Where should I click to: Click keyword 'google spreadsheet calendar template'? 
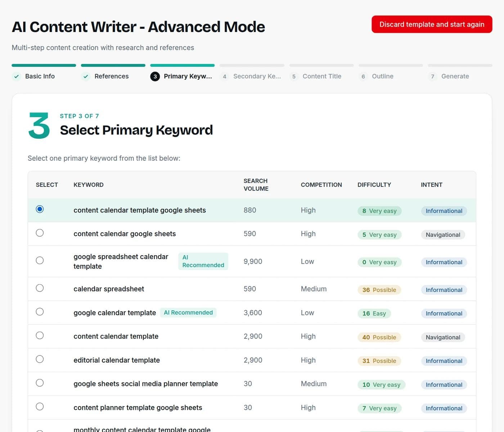pos(121,261)
